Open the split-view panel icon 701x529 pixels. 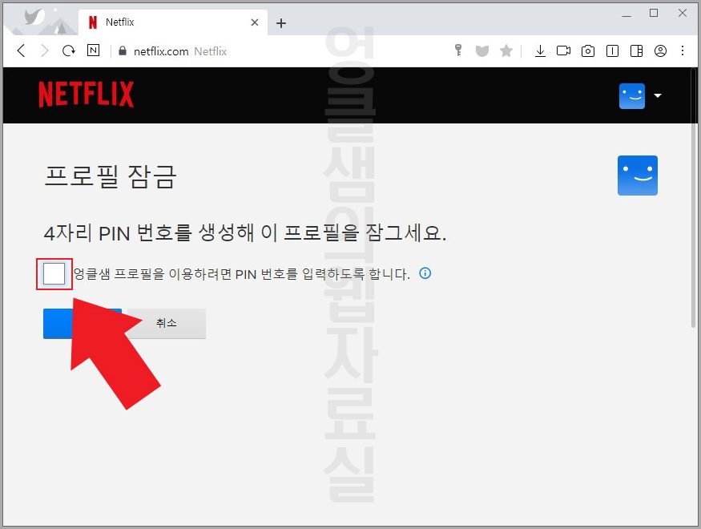pos(636,51)
